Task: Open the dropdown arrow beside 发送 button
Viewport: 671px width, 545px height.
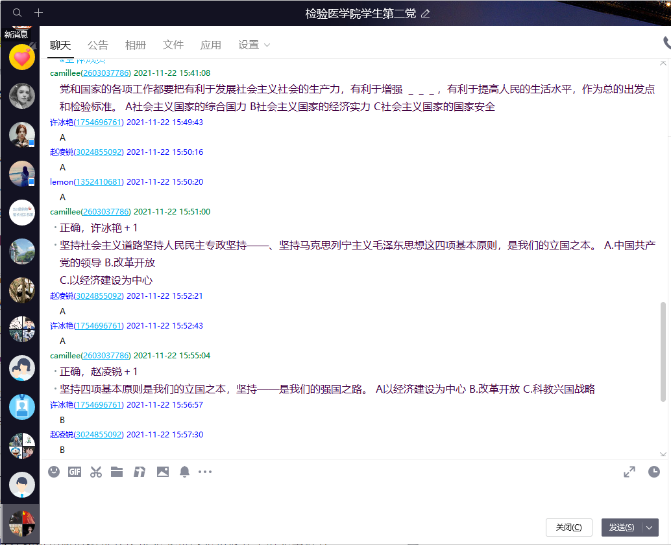Action: [650, 528]
